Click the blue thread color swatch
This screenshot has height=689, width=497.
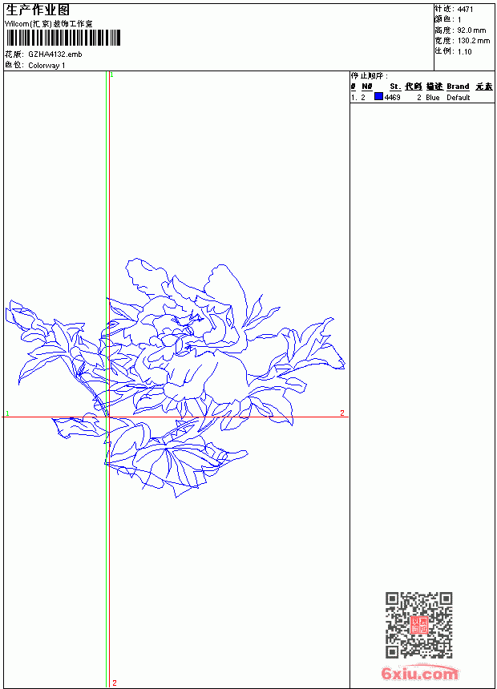click(378, 96)
